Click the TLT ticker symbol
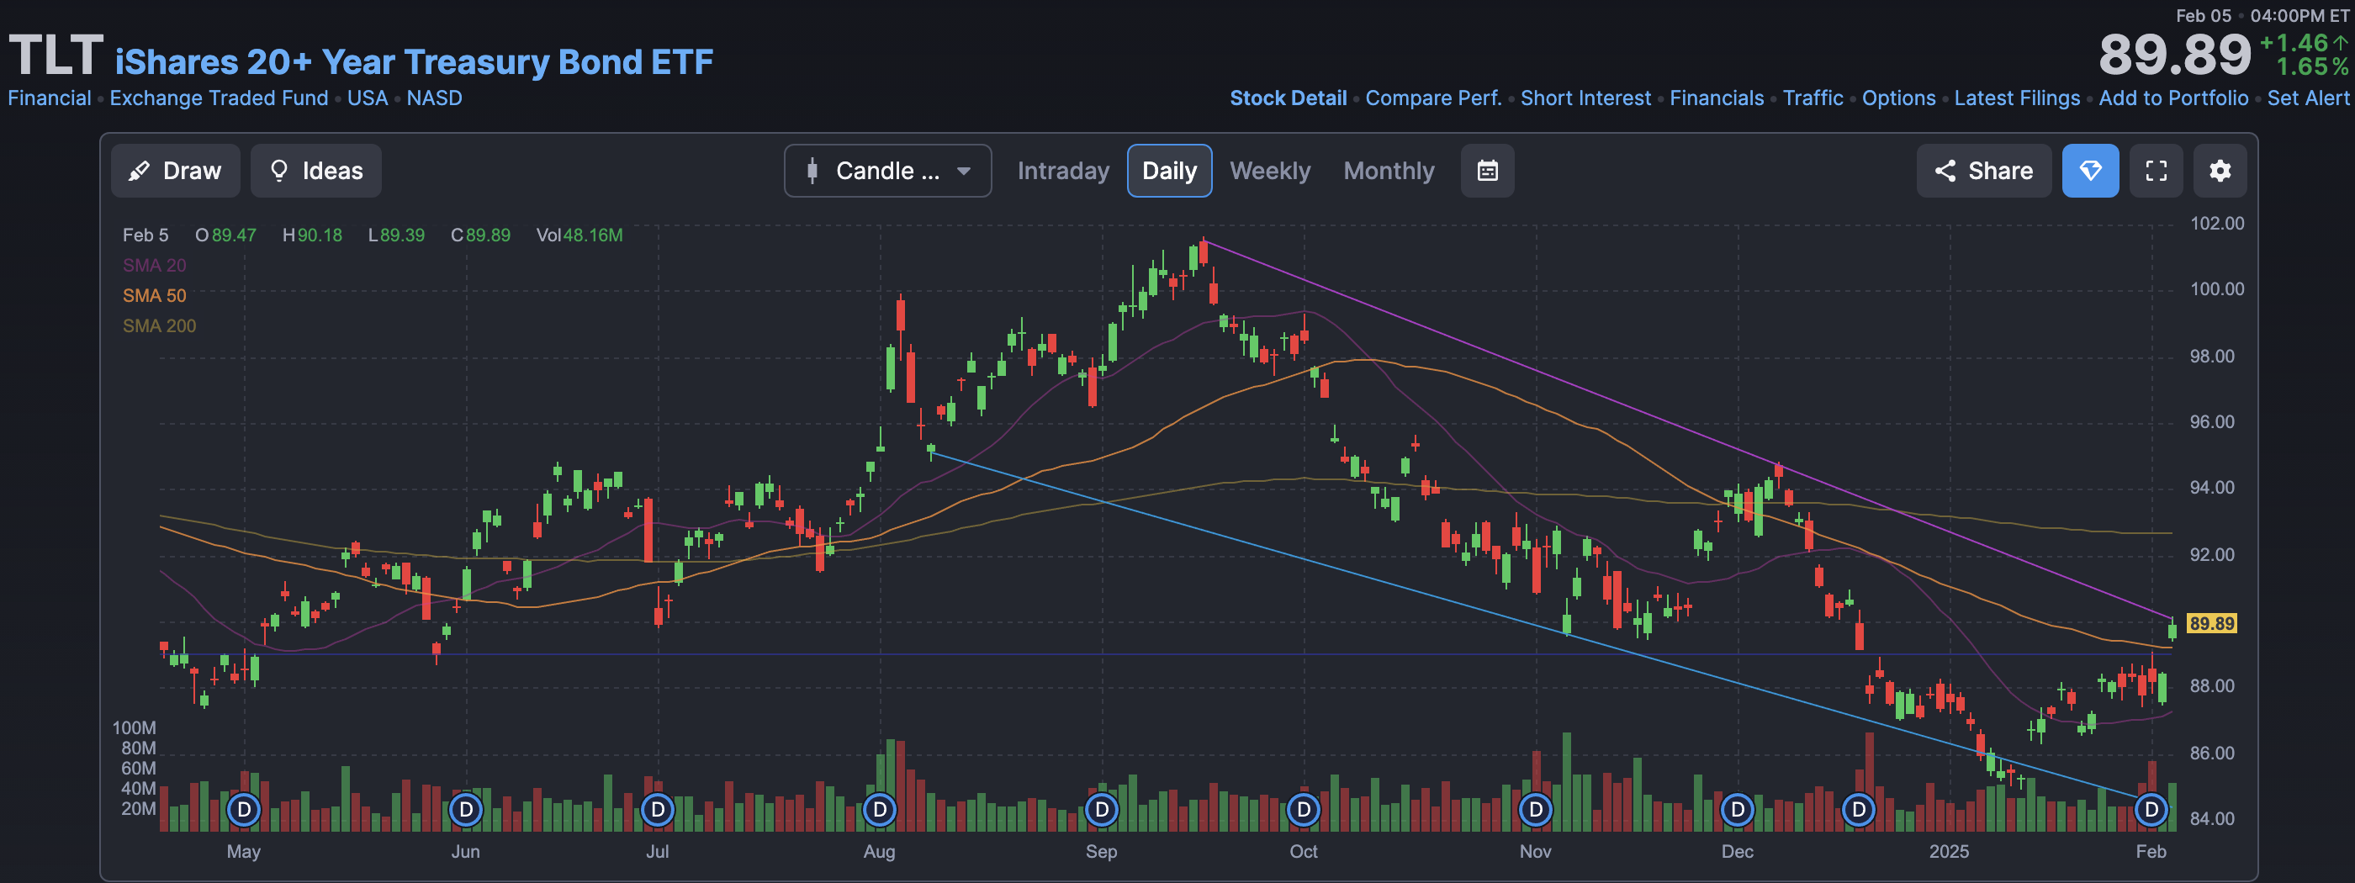 [56, 55]
